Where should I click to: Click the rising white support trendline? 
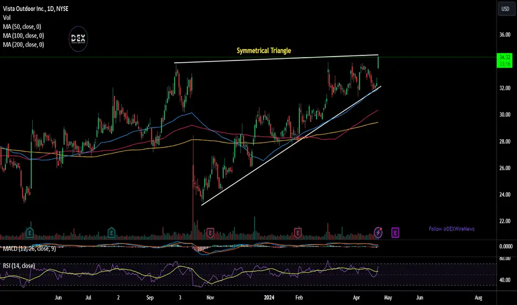pyautogui.click(x=291, y=146)
